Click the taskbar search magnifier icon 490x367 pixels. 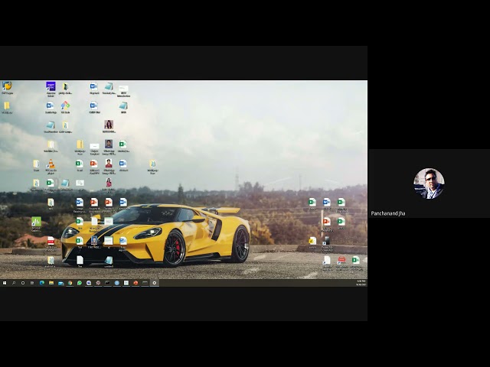14,283
